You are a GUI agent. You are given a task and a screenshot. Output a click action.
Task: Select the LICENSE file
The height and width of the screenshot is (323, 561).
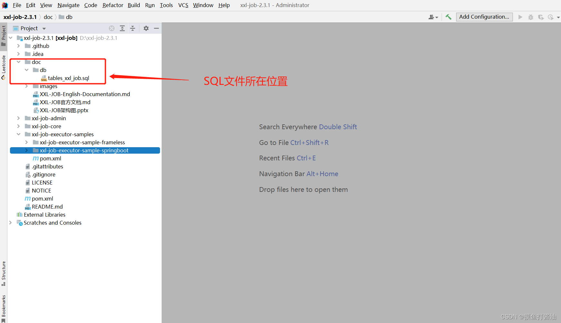[x=42, y=183]
